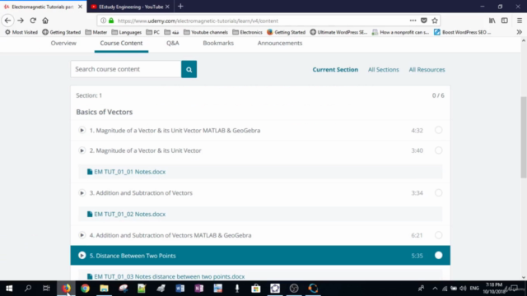Screen dimensions: 527x296
Task: Open the Windows Start menu
Action: [9, 289]
